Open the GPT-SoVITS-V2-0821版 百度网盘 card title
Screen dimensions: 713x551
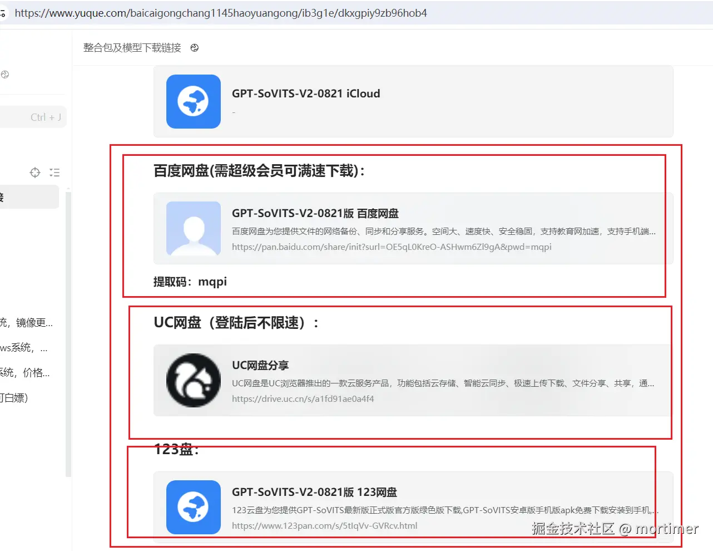[x=315, y=213]
